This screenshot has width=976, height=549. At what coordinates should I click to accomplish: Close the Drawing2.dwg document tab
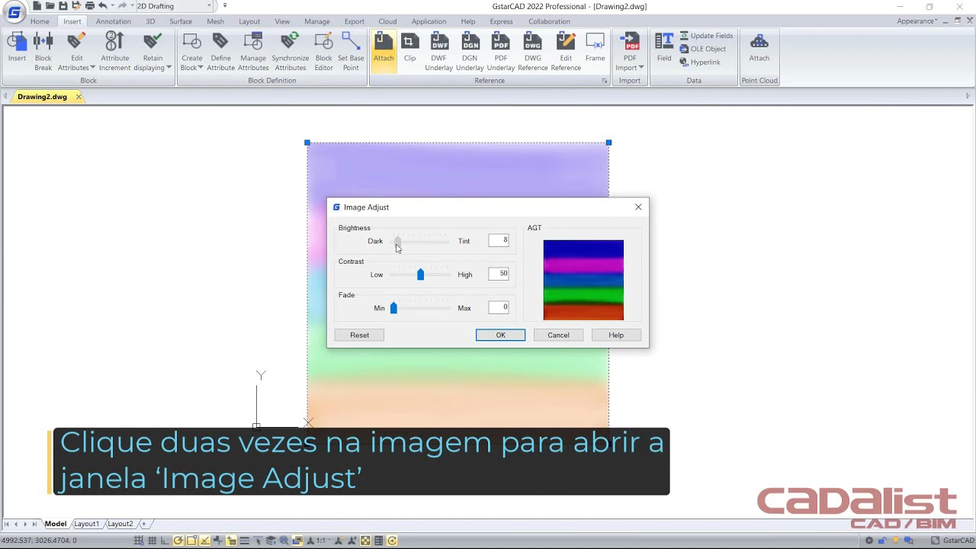coord(79,97)
